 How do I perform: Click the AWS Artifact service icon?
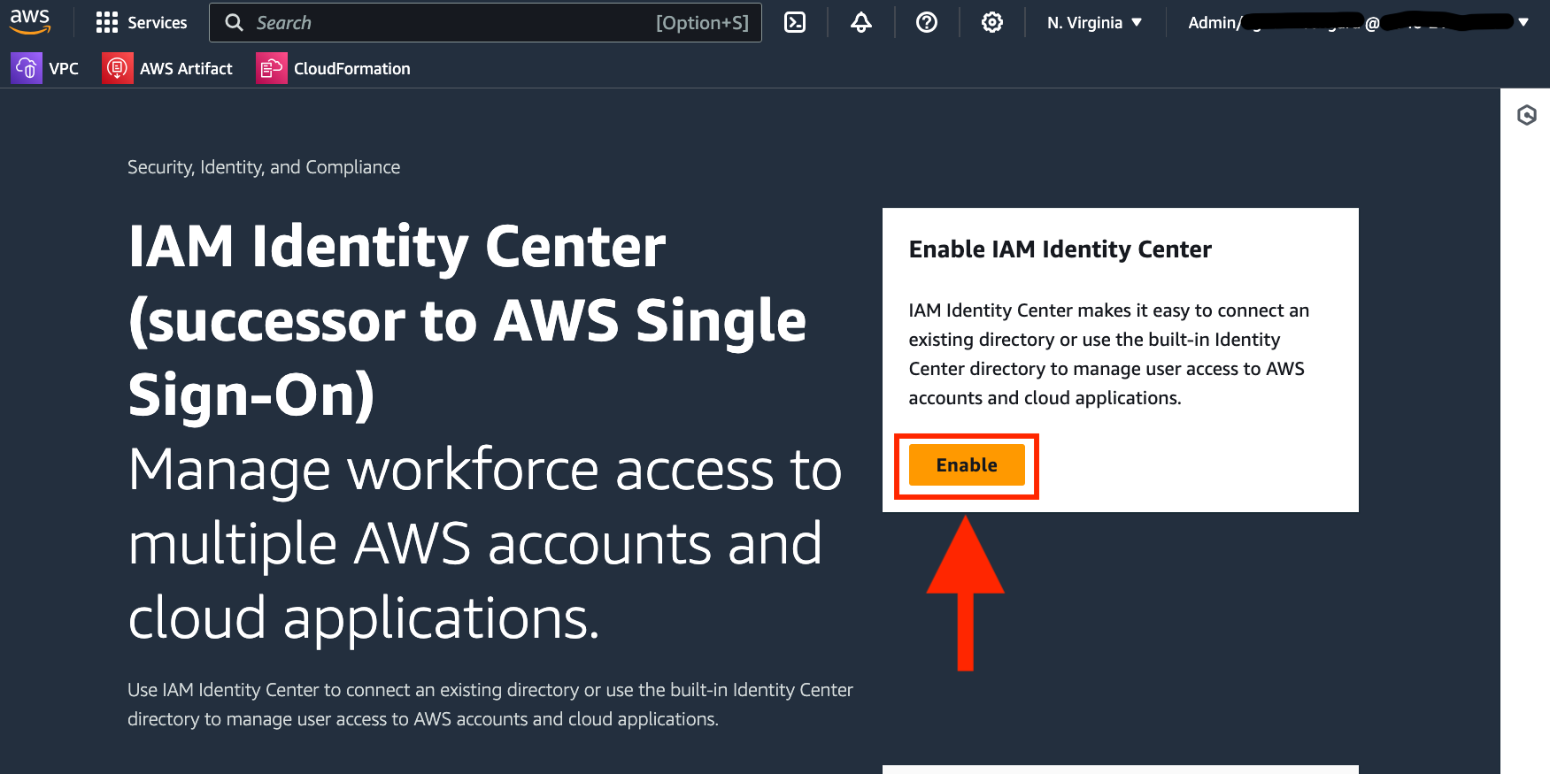click(x=118, y=68)
